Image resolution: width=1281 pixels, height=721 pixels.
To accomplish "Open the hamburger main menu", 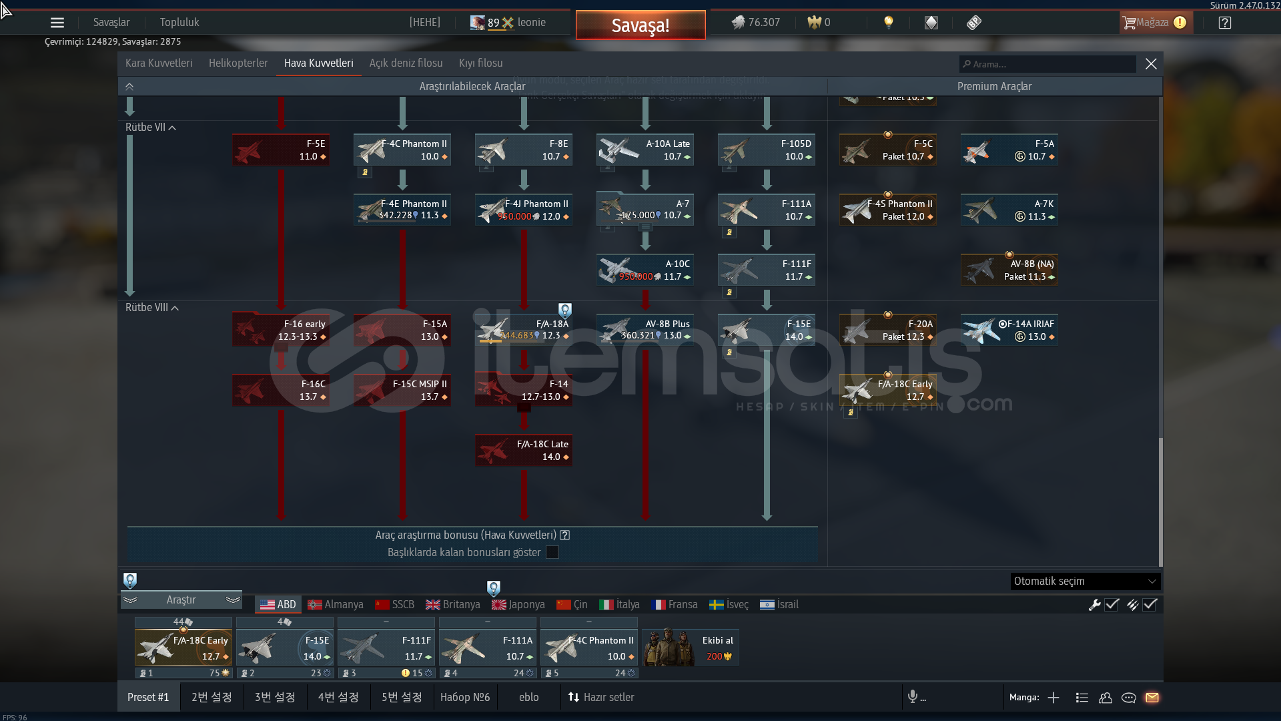I will tap(57, 23).
